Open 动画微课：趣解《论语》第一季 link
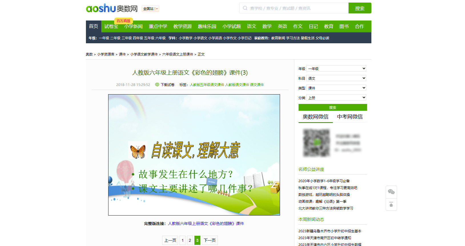Viewport: 465px width, 246px height. [323, 201]
